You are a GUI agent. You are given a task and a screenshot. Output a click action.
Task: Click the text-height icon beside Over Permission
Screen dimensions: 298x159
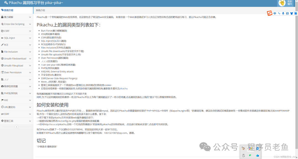(x=2, y=72)
